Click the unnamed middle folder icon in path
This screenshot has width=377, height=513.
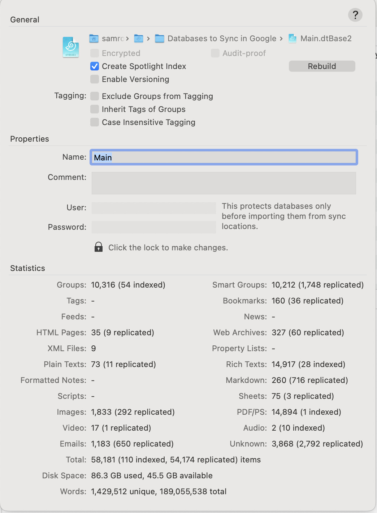[x=139, y=38]
